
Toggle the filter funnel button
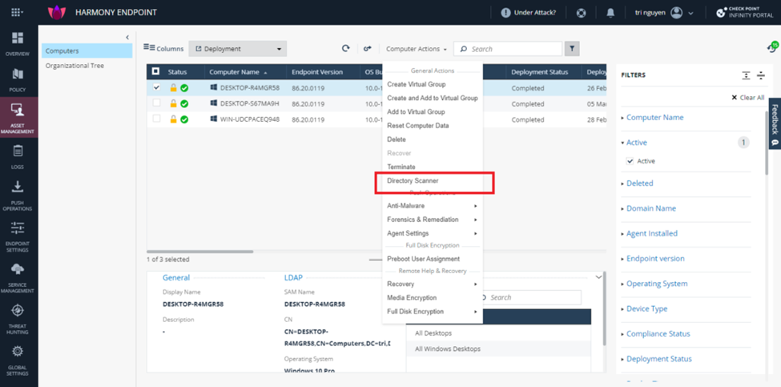(572, 49)
